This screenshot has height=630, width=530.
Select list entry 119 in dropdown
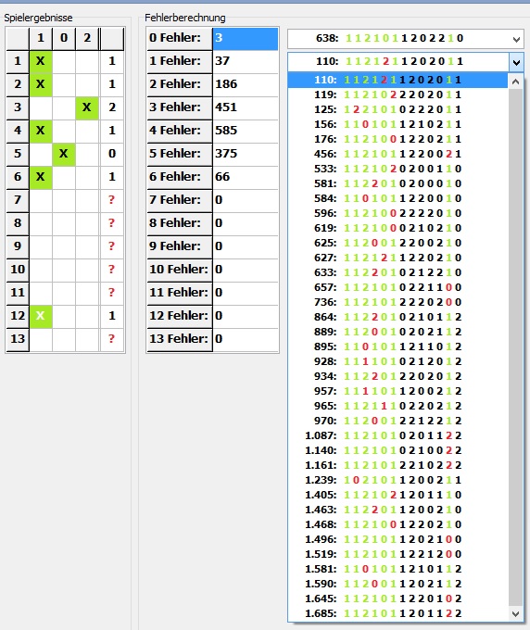tap(397, 94)
